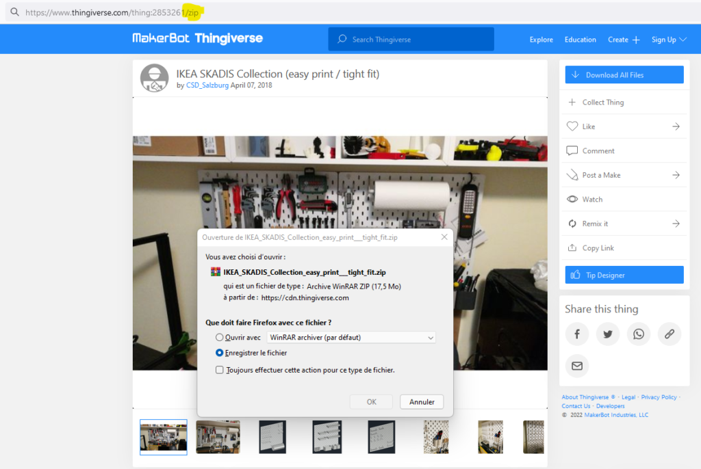Close the file opening dialog
Image resolution: width=701 pixels, height=469 pixels.
pyautogui.click(x=444, y=237)
